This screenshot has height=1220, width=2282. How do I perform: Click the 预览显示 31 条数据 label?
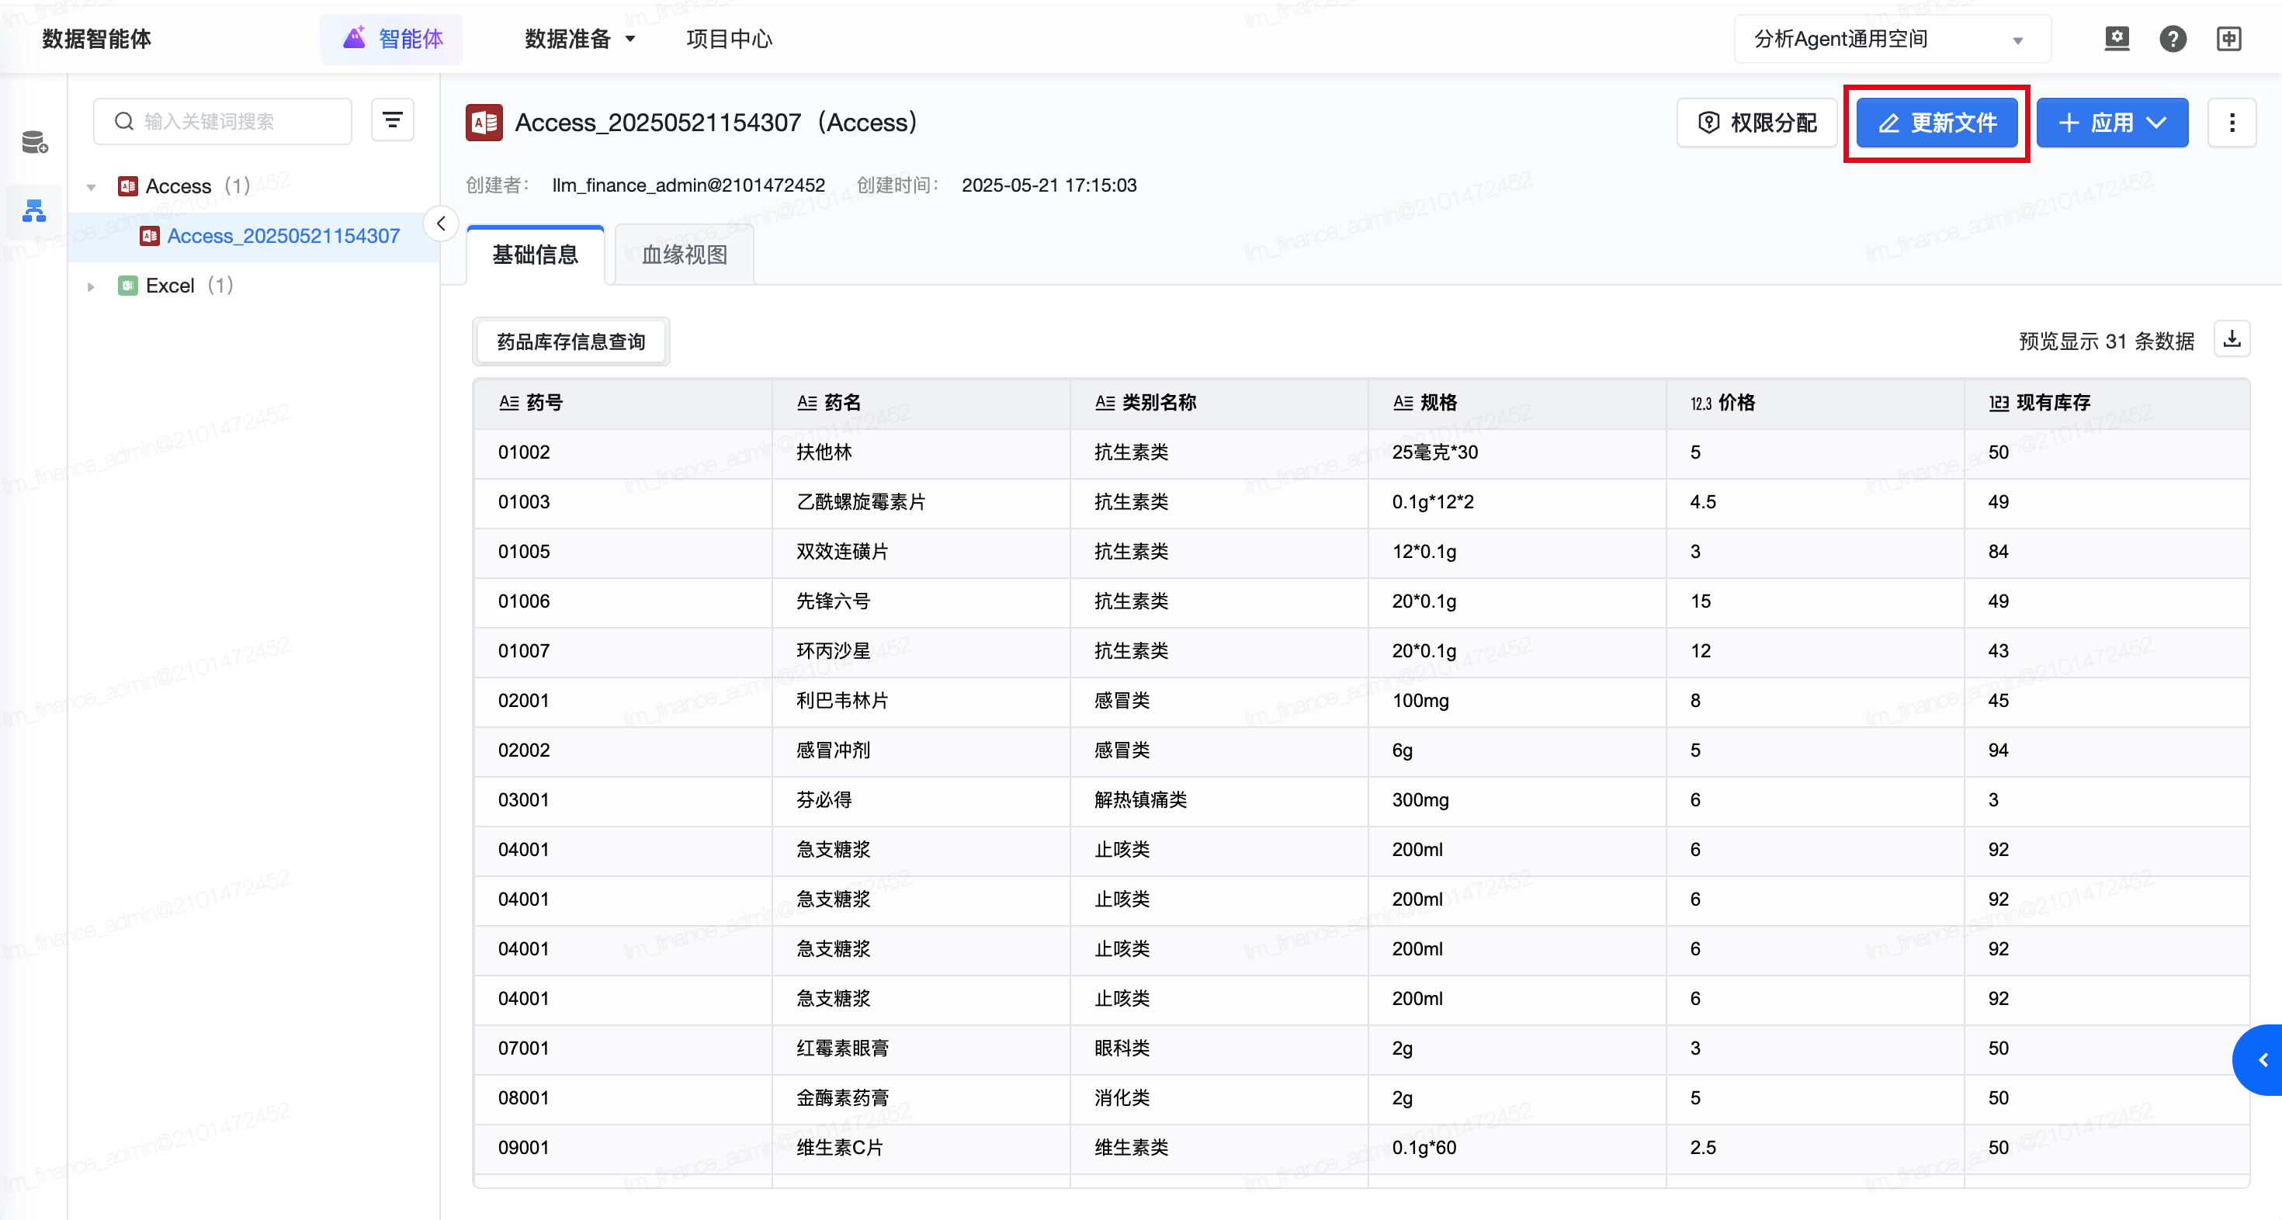[x=2106, y=341]
